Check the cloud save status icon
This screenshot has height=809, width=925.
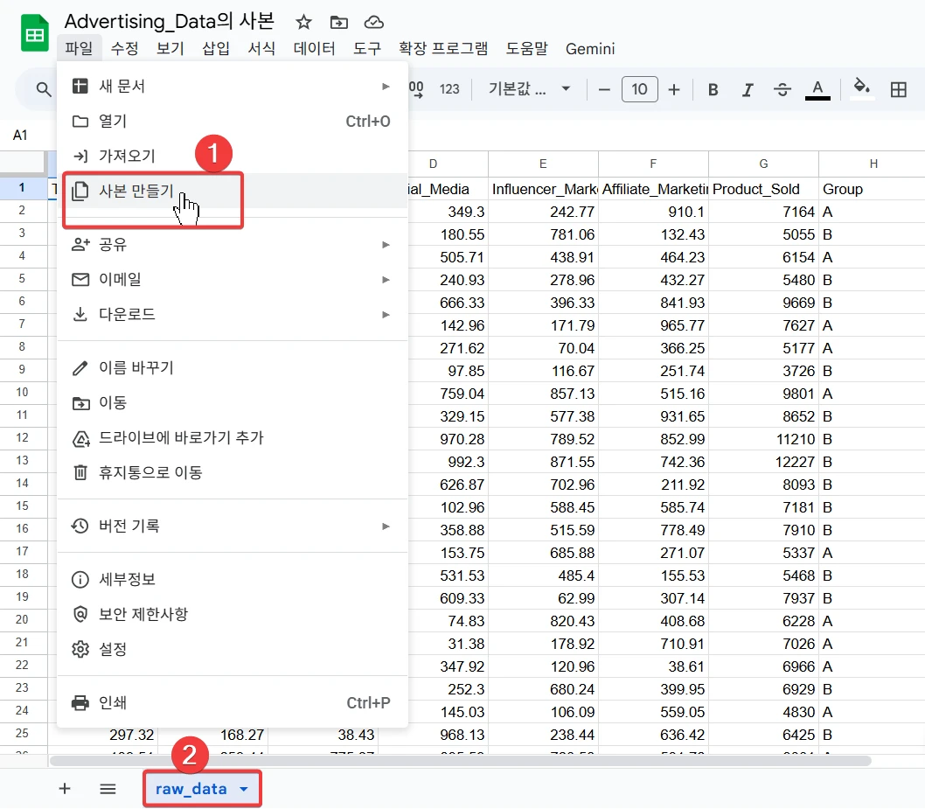tap(373, 22)
